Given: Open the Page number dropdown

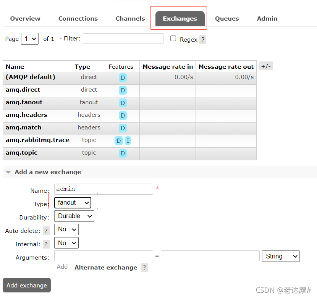Looking at the screenshot, I should point(30,39).
